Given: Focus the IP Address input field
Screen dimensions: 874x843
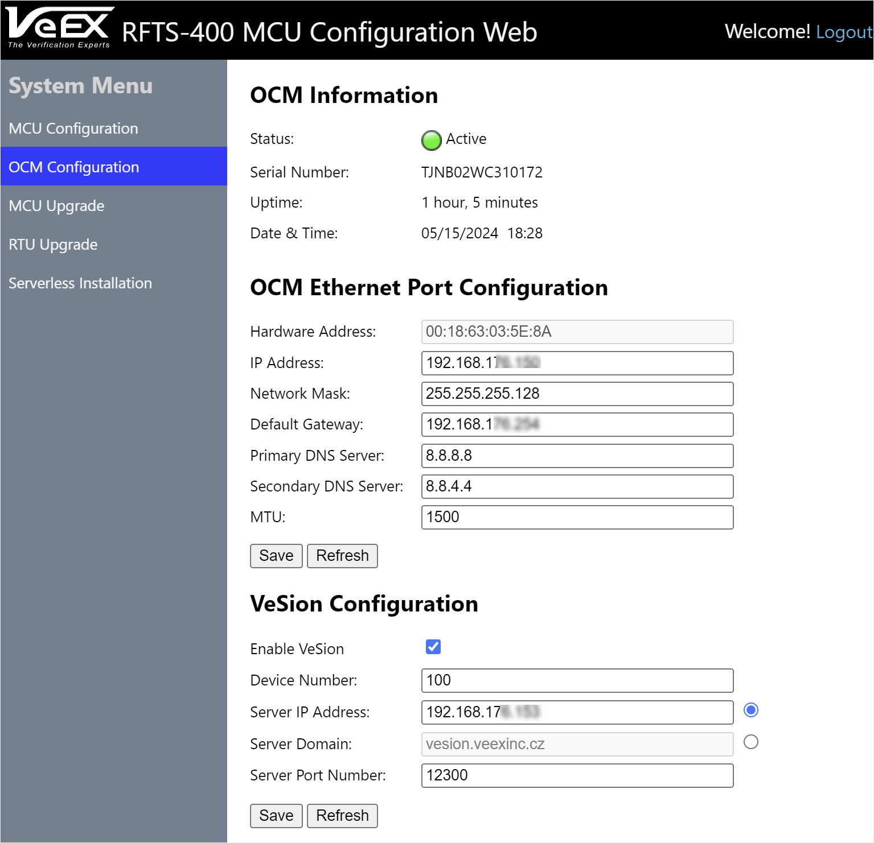Looking at the screenshot, I should [x=577, y=363].
